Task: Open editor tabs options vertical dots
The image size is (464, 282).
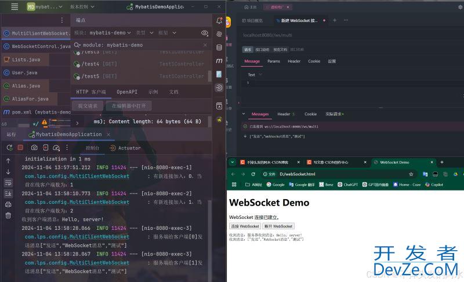Action: [x=62, y=20]
